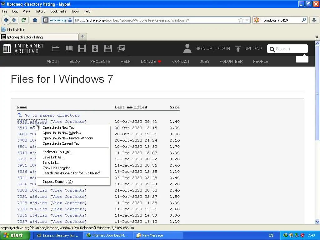Click UPLOAD link
Image resolution: width=320 pixels, height=240 pixels.
[253, 48]
